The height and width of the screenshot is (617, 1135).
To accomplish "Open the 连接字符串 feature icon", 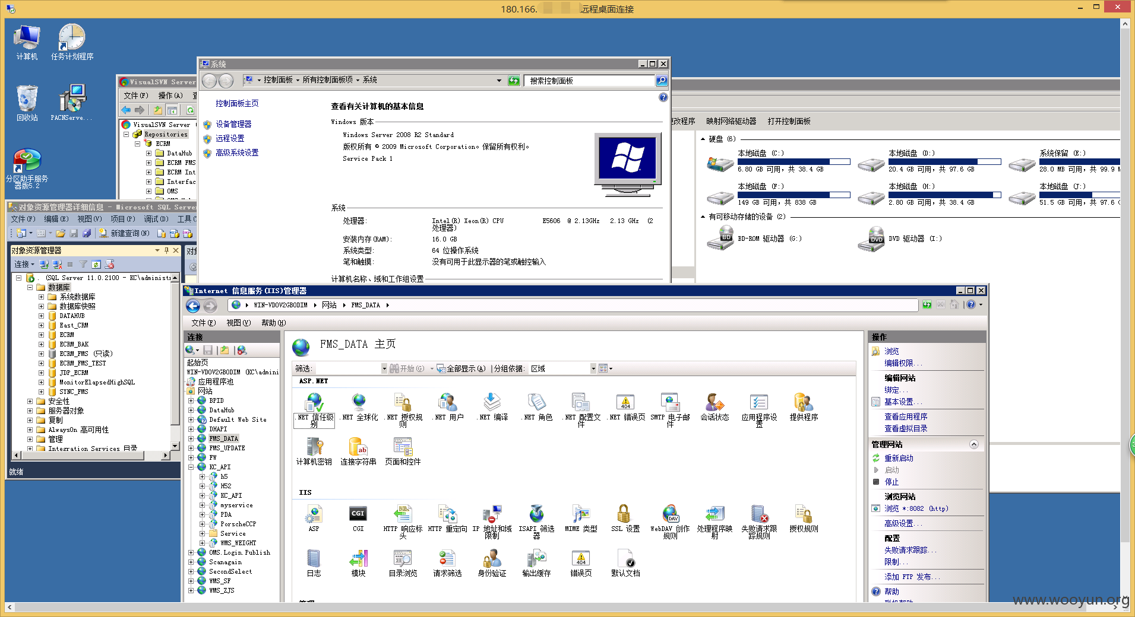I will pyautogui.click(x=359, y=451).
